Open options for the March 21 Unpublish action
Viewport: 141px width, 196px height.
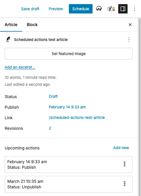(x=124, y=184)
